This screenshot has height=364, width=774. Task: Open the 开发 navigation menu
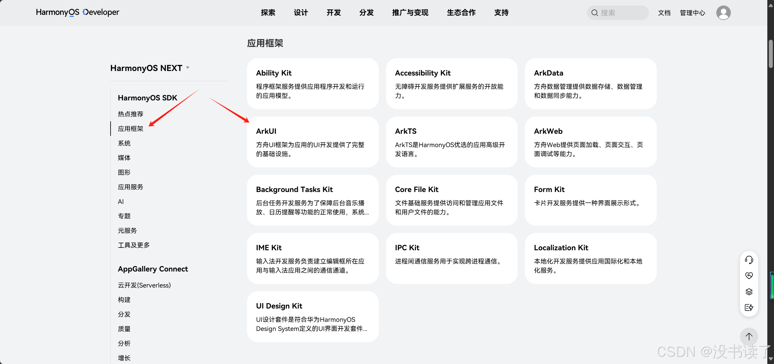334,12
